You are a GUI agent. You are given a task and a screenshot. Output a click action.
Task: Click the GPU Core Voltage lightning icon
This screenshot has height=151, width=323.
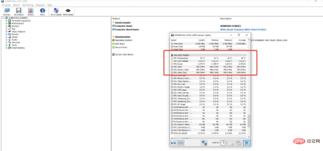click(172, 61)
